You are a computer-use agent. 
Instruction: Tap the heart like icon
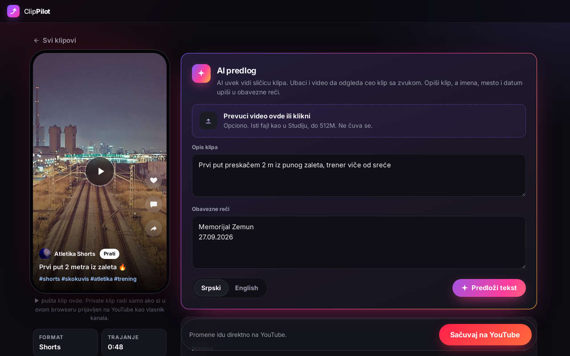(154, 180)
